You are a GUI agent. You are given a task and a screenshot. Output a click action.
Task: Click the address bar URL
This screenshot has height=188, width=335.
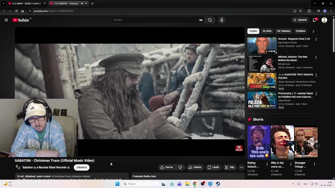[x=53, y=11]
